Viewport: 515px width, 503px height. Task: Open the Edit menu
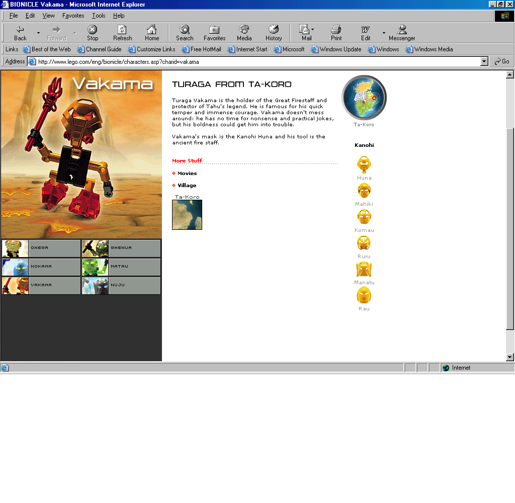[30, 16]
